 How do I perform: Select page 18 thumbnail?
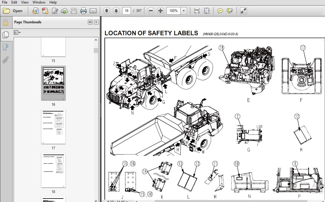pos(54,170)
